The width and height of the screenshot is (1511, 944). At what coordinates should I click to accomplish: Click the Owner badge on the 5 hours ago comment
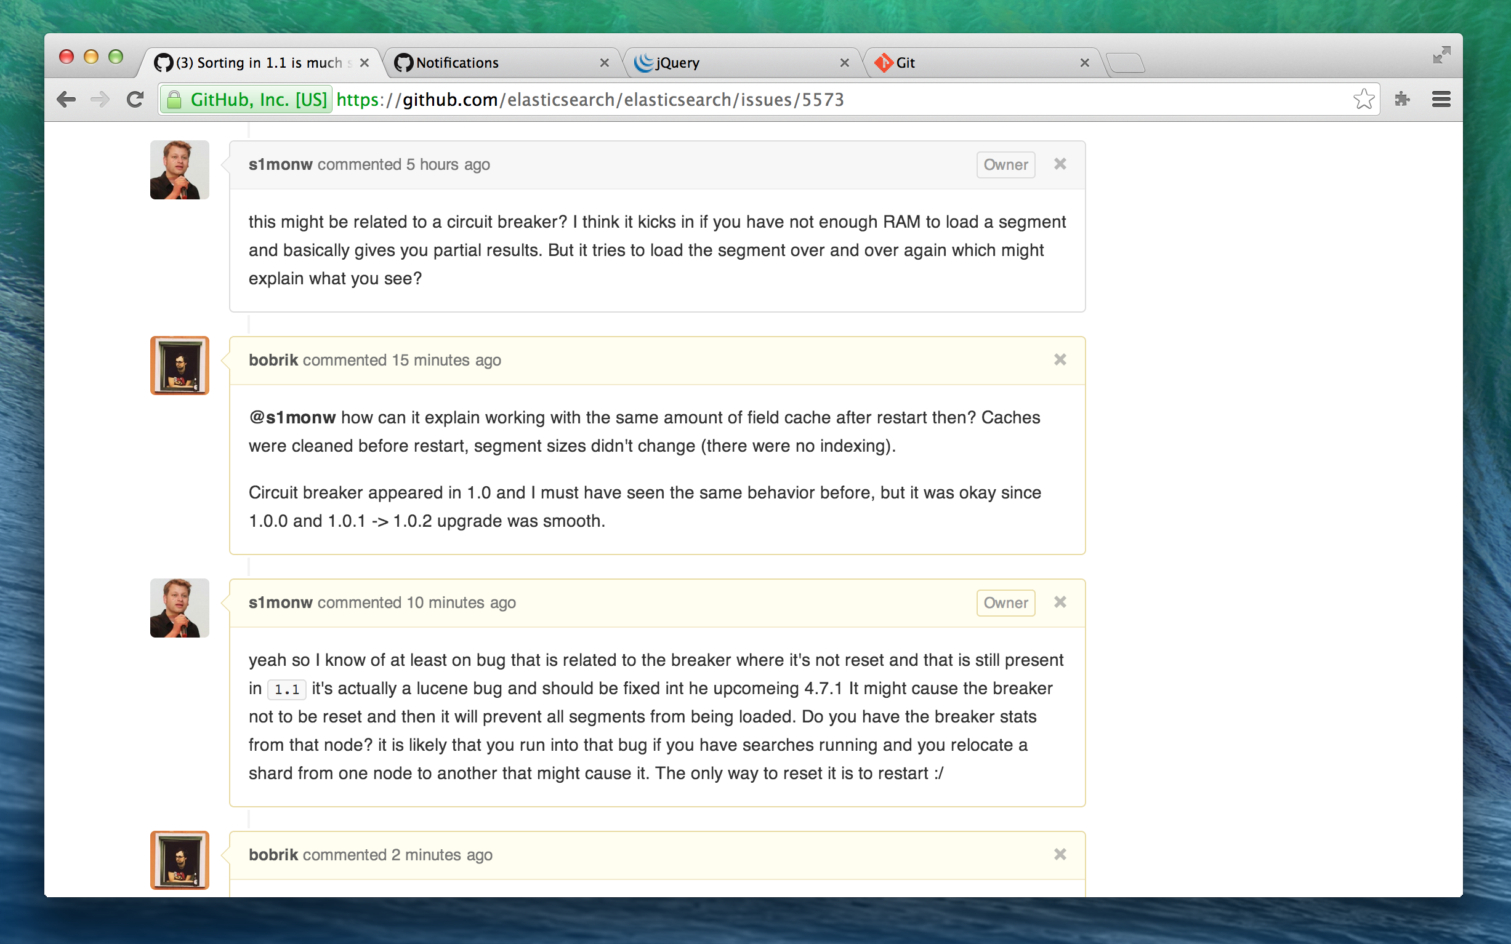(1005, 165)
